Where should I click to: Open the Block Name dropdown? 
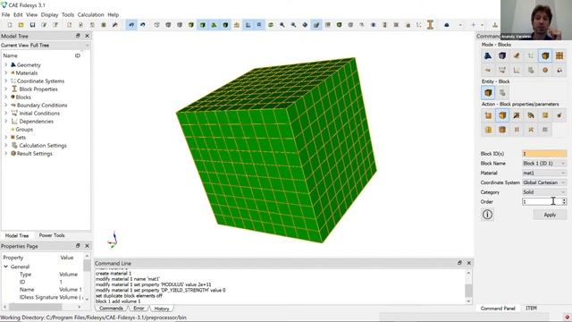coord(544,163)
